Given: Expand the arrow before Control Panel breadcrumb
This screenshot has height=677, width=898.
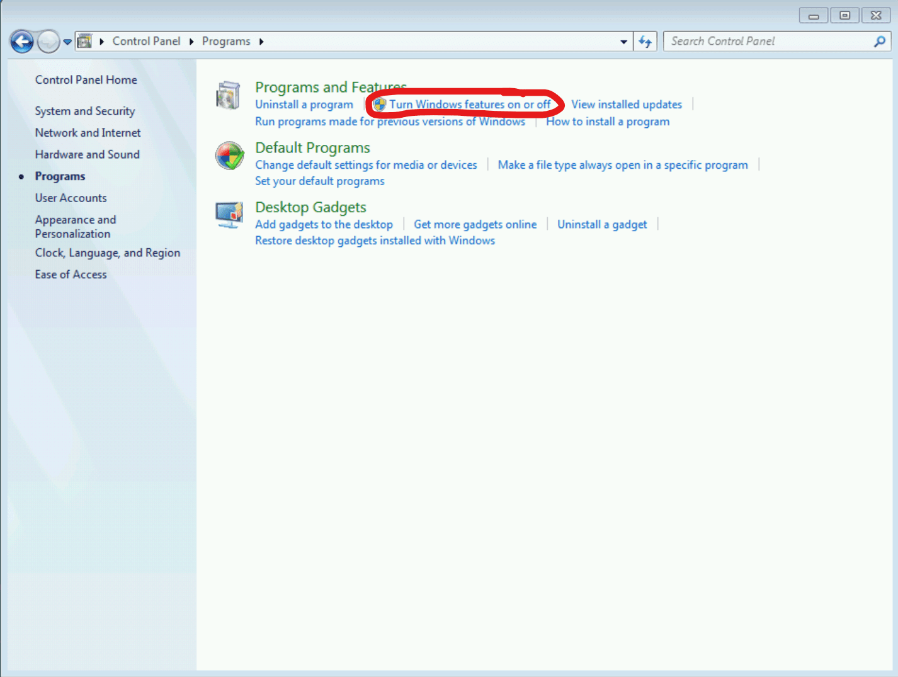Looking at the screenshot, I should pos(101,42).
